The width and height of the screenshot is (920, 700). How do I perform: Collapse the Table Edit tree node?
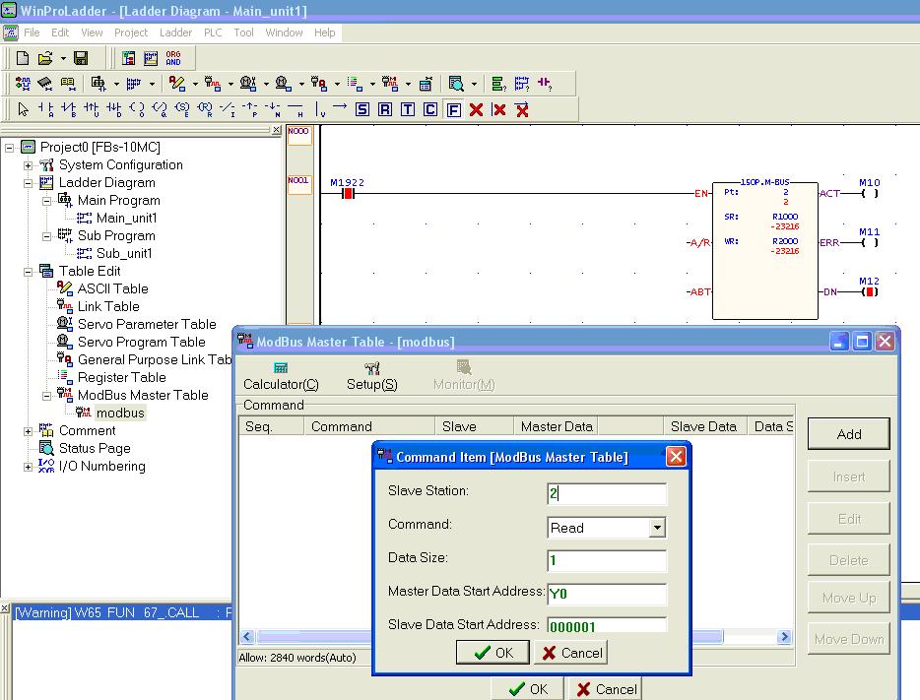pos(28,272)
